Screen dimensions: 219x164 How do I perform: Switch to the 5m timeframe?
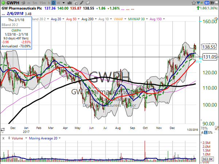point(35,3)
